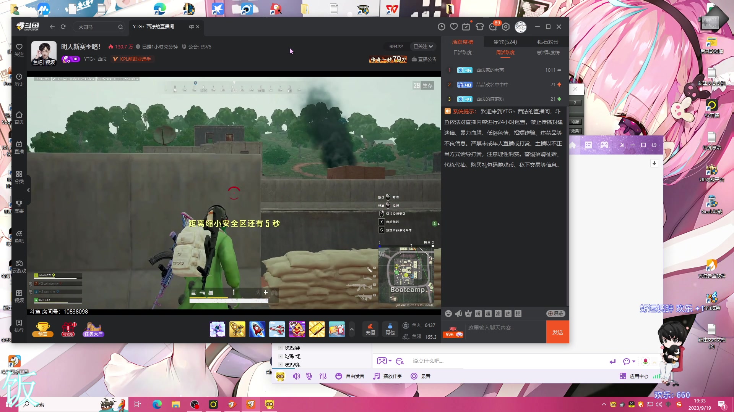Go to 首页 in Douyu sidebar

[x=19, y=118]
